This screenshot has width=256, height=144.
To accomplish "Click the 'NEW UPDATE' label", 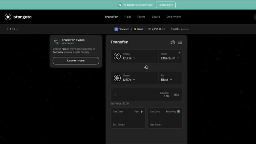I will pos(68,44).
